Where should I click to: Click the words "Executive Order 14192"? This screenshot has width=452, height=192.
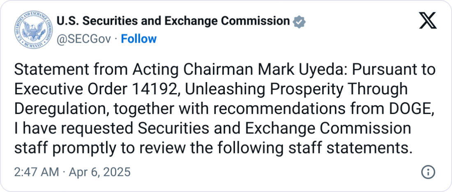pos(94,89)
